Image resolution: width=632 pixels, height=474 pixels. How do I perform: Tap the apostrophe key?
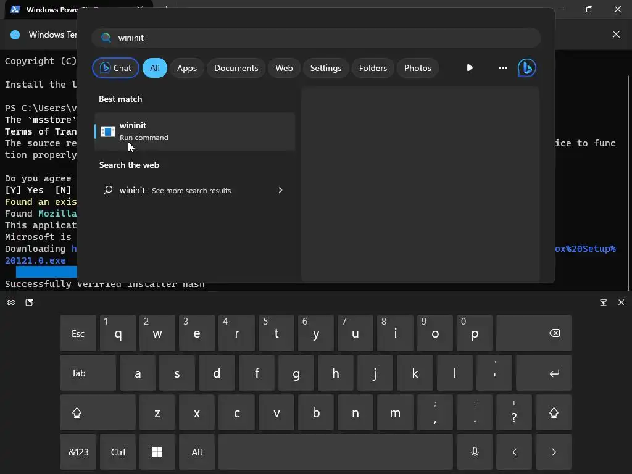click(494, 373)
